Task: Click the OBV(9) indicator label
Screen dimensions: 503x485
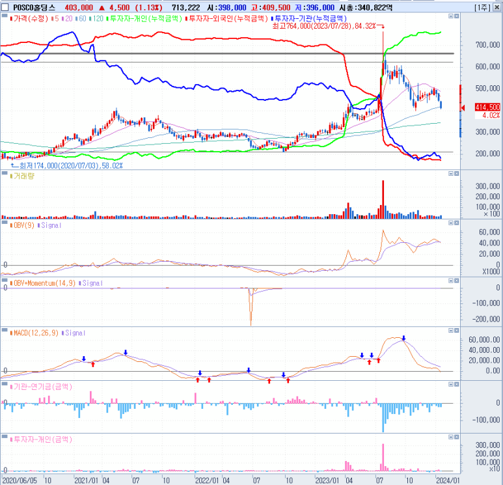Action: 23,225
